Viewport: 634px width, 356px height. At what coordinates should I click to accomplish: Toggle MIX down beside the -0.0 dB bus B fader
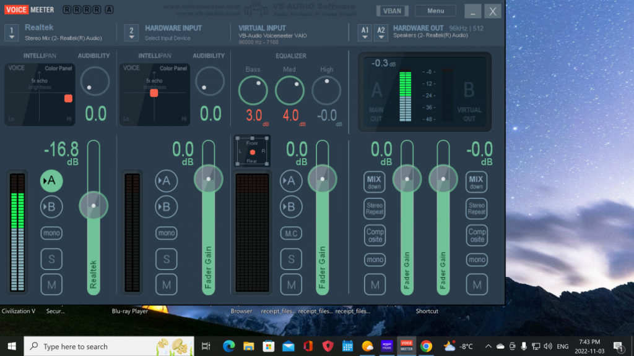click(476, 182)
